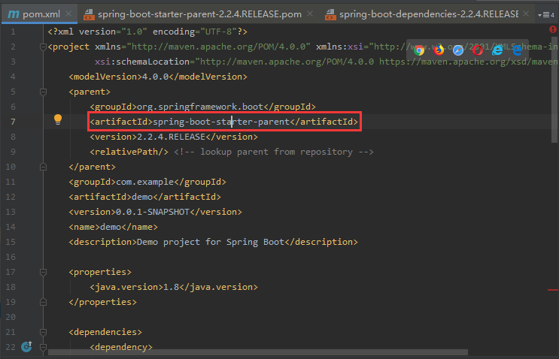Open the file in the Safari browser
Screen dimensions: 559x359
click(458, 50)
